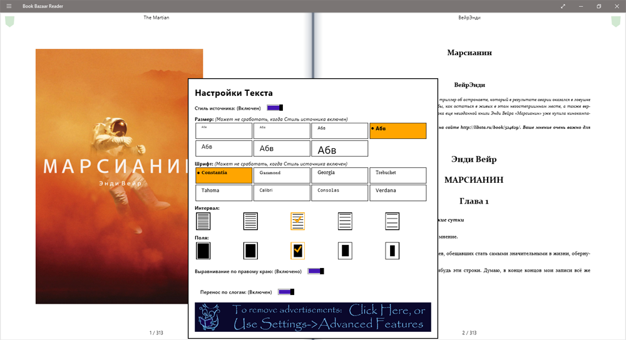Close the Book Bazaar Reader window
The image size is (626, 340).
tap(617, 6)
